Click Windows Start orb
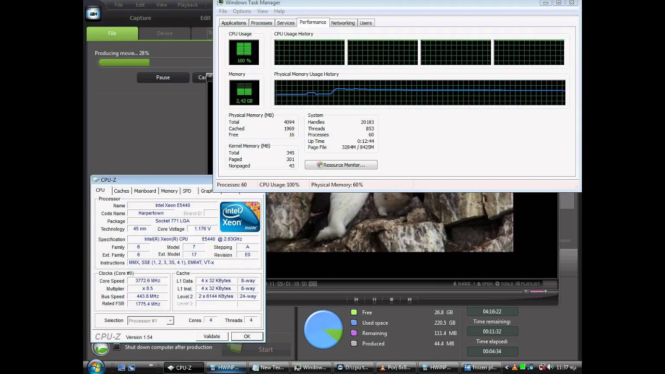 point(95,367)
